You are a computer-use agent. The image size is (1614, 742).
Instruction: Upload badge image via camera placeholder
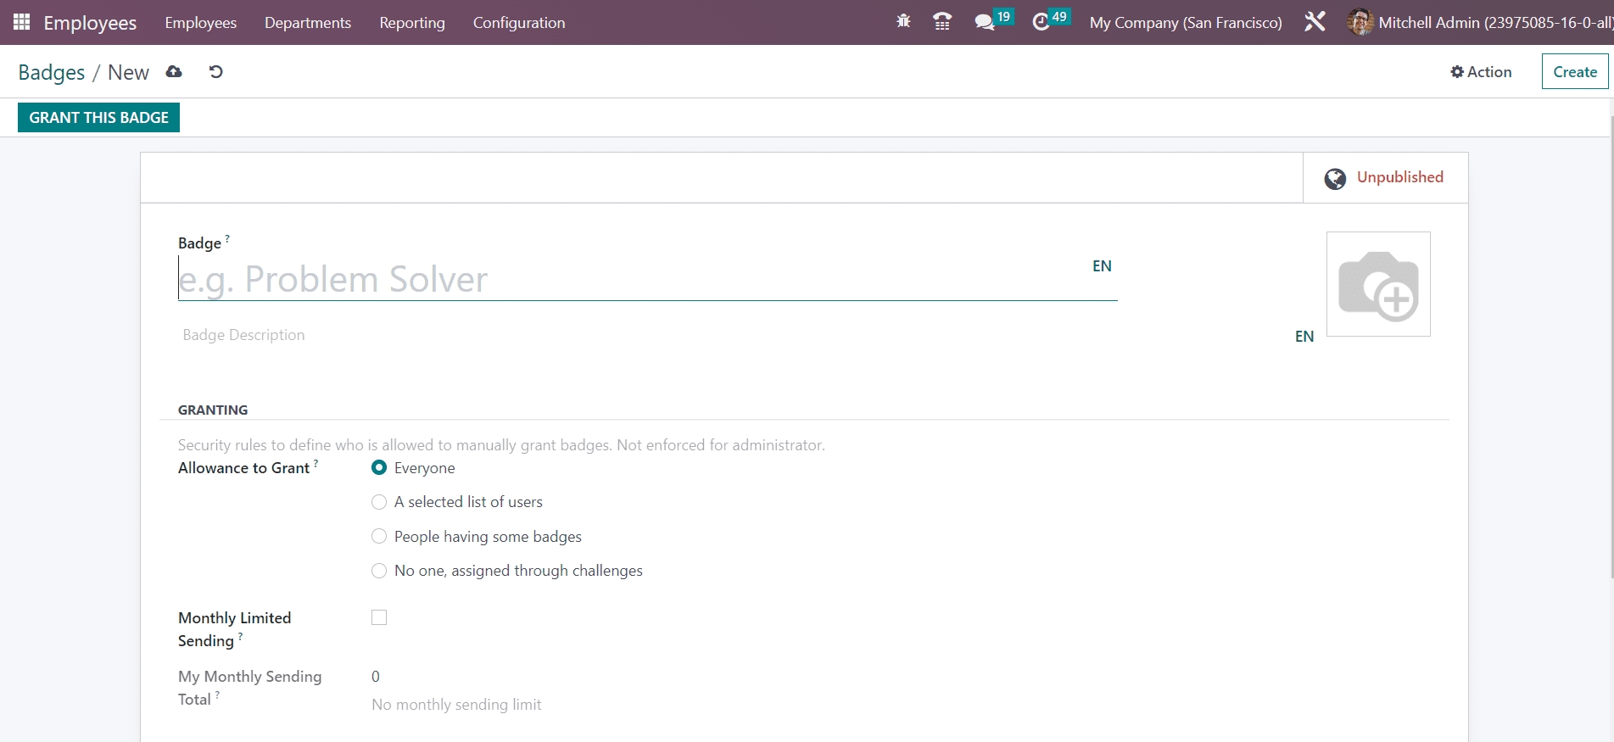click(1377, 284)
